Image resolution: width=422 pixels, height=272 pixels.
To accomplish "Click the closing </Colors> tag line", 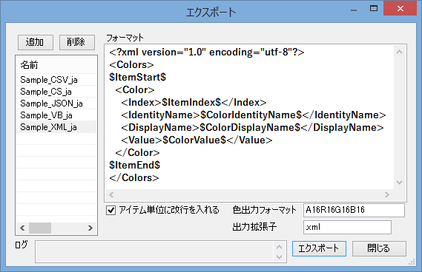I will click(134, 177).
